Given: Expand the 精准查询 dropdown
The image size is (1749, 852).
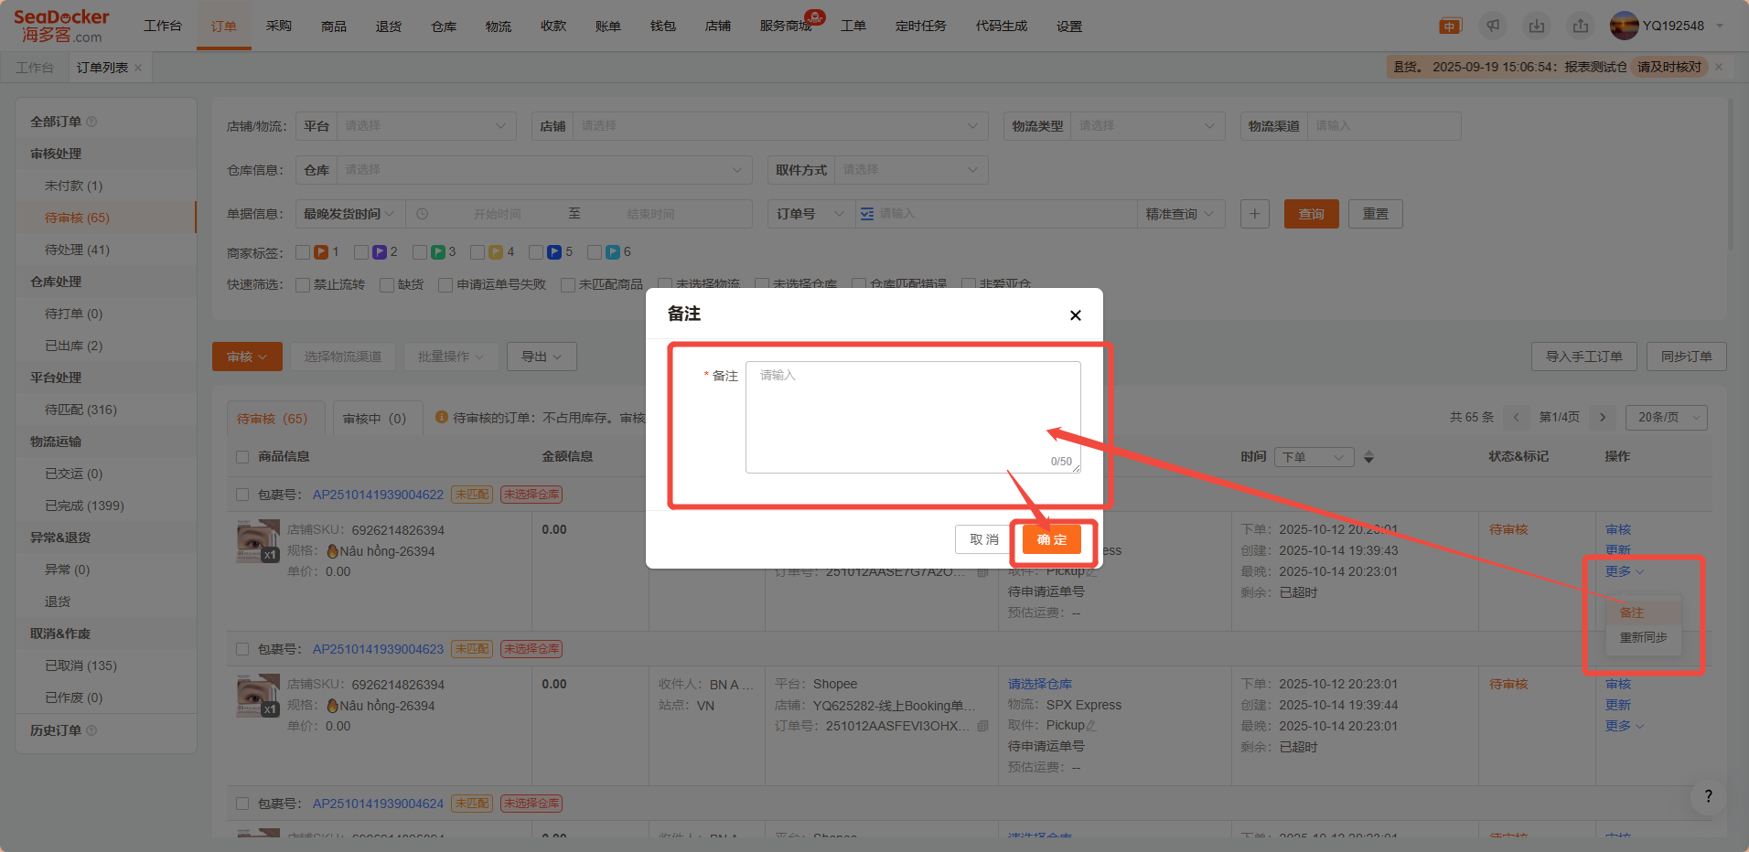Looking at the screenshot, I should pyautogui.click(x=1179, y=214).
